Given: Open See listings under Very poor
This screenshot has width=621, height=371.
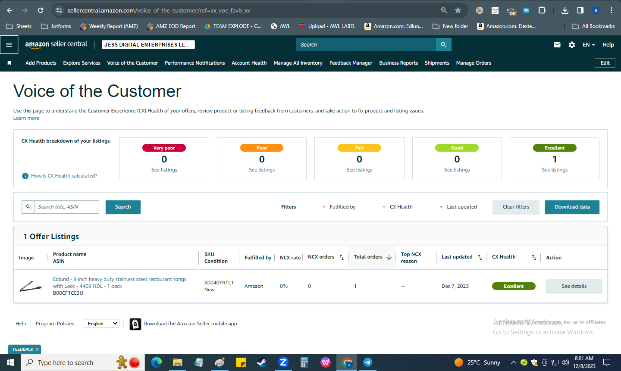Looking at the screenshot, I should click(164, 170).
